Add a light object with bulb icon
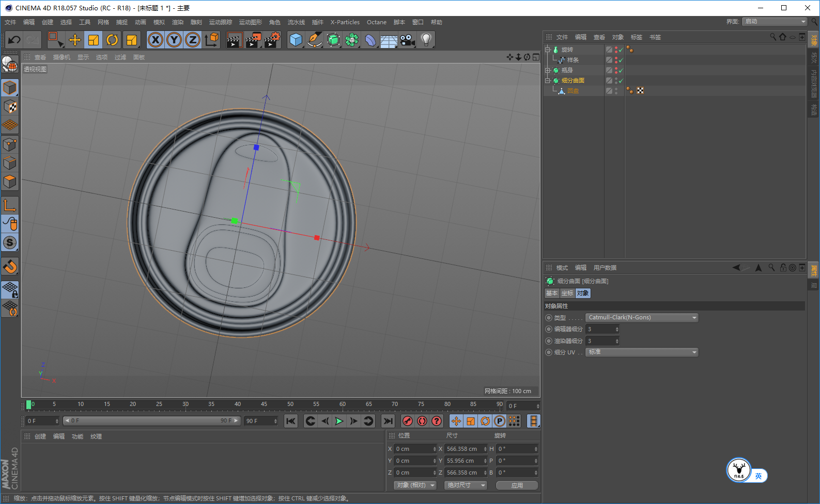The width and height of the screenshot is (820, 504). coord(426,40)
